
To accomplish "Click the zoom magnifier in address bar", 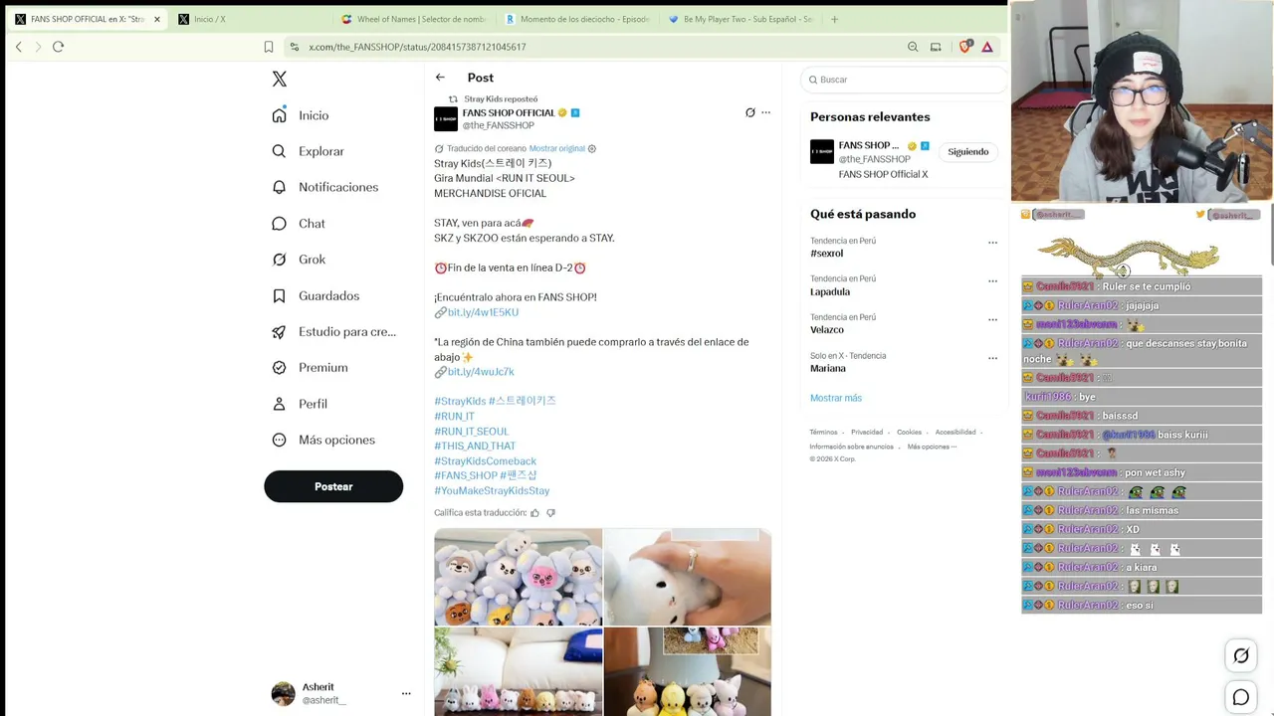I will [x=913, y=47].
